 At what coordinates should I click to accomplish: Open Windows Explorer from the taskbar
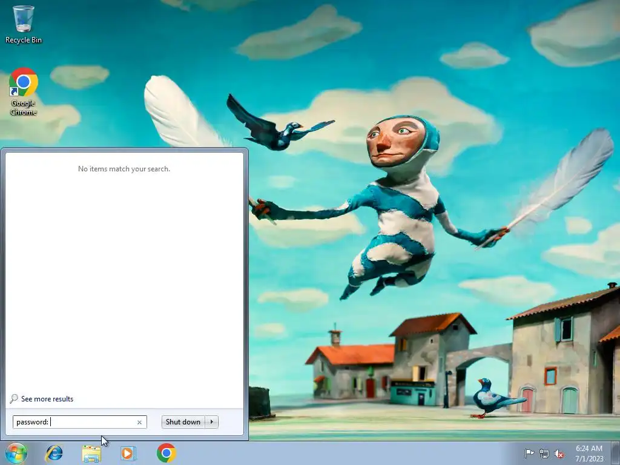click(x=91, y=453)
